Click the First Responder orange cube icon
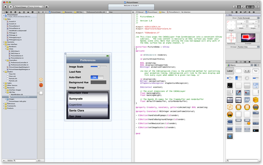The height and width of the screenshot is (165, 263). [41, 85]
